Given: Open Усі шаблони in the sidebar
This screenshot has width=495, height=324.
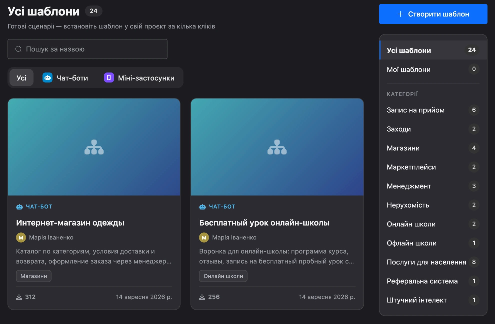Looking at the screenshot, I should [433, 50].
